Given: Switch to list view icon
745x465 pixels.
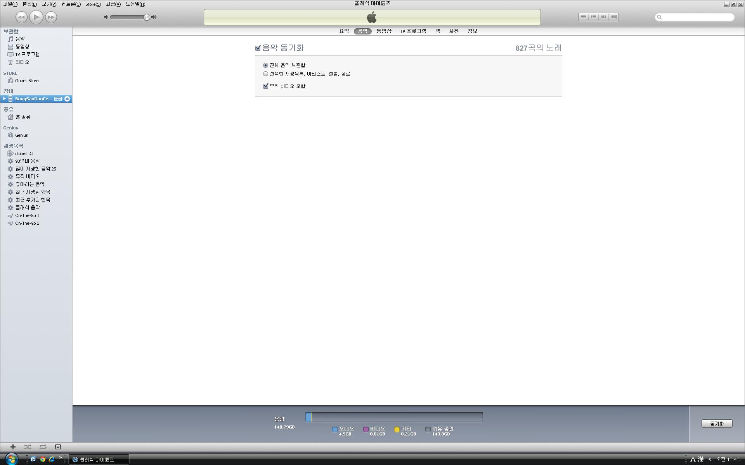Looking at the screenshot, I should pos(583,17).
